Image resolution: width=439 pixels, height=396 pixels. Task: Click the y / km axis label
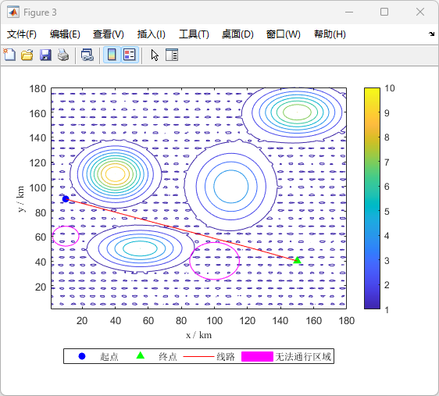click(21, 198)
